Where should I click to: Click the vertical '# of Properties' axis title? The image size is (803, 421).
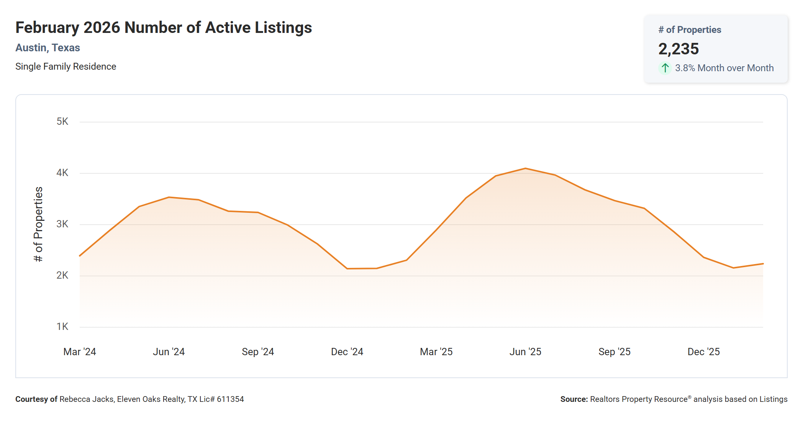(x=38, y=224)
